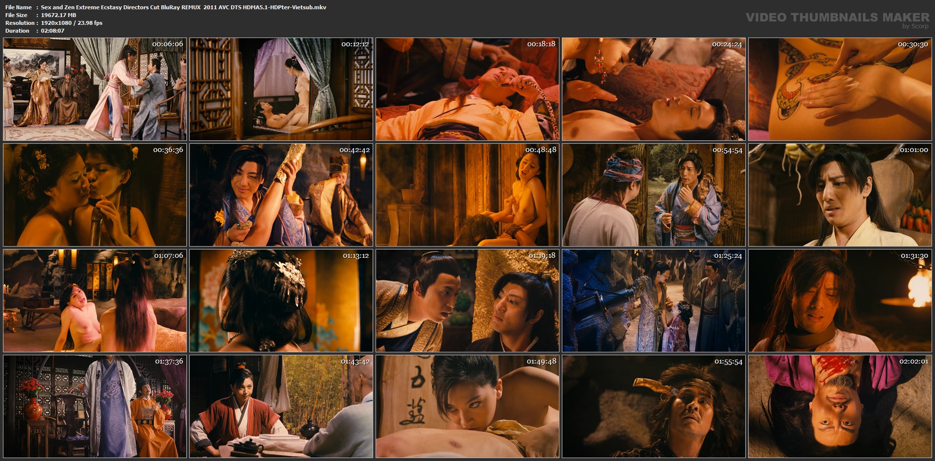Select the file size value 19672.17 MB
Viewport: 935px width, 461px height.
[x=59, y=15]
